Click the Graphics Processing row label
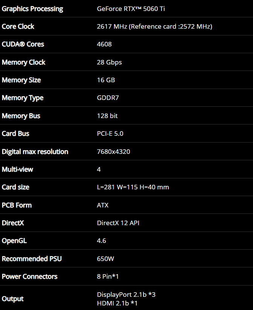The width and height of the screenshot is (253, 310). tap(32, 9)
